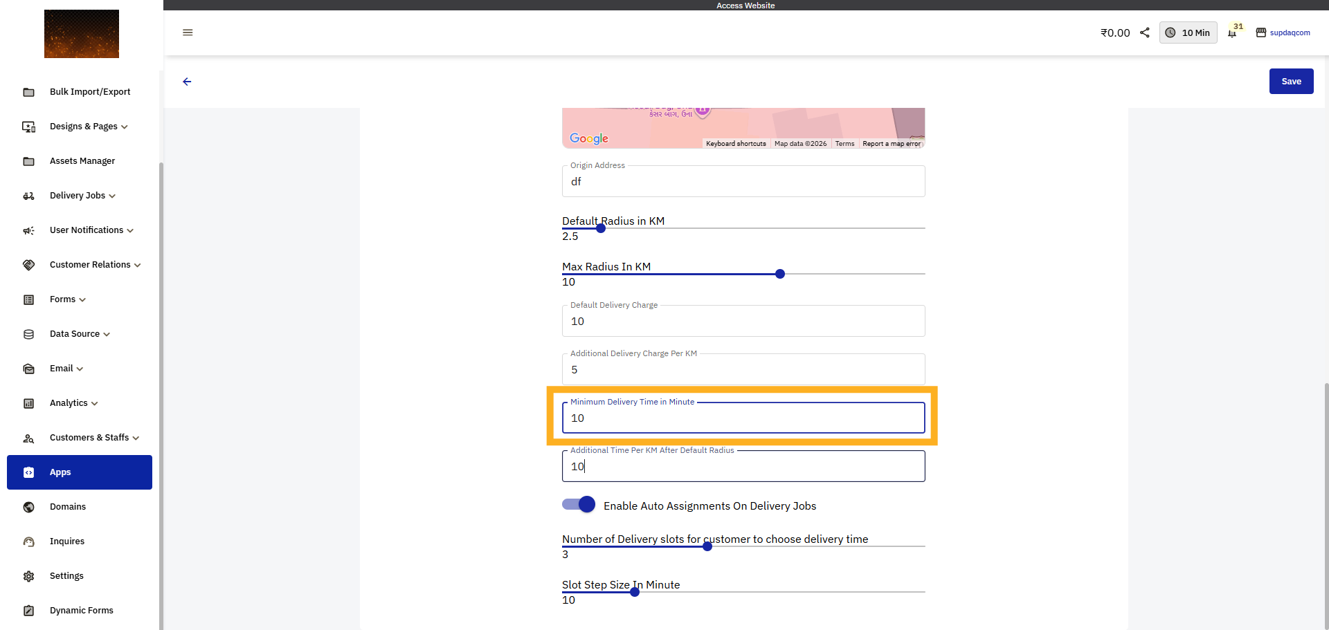
Task: Expand the Data Source submenu
Action: coord(107,335)
